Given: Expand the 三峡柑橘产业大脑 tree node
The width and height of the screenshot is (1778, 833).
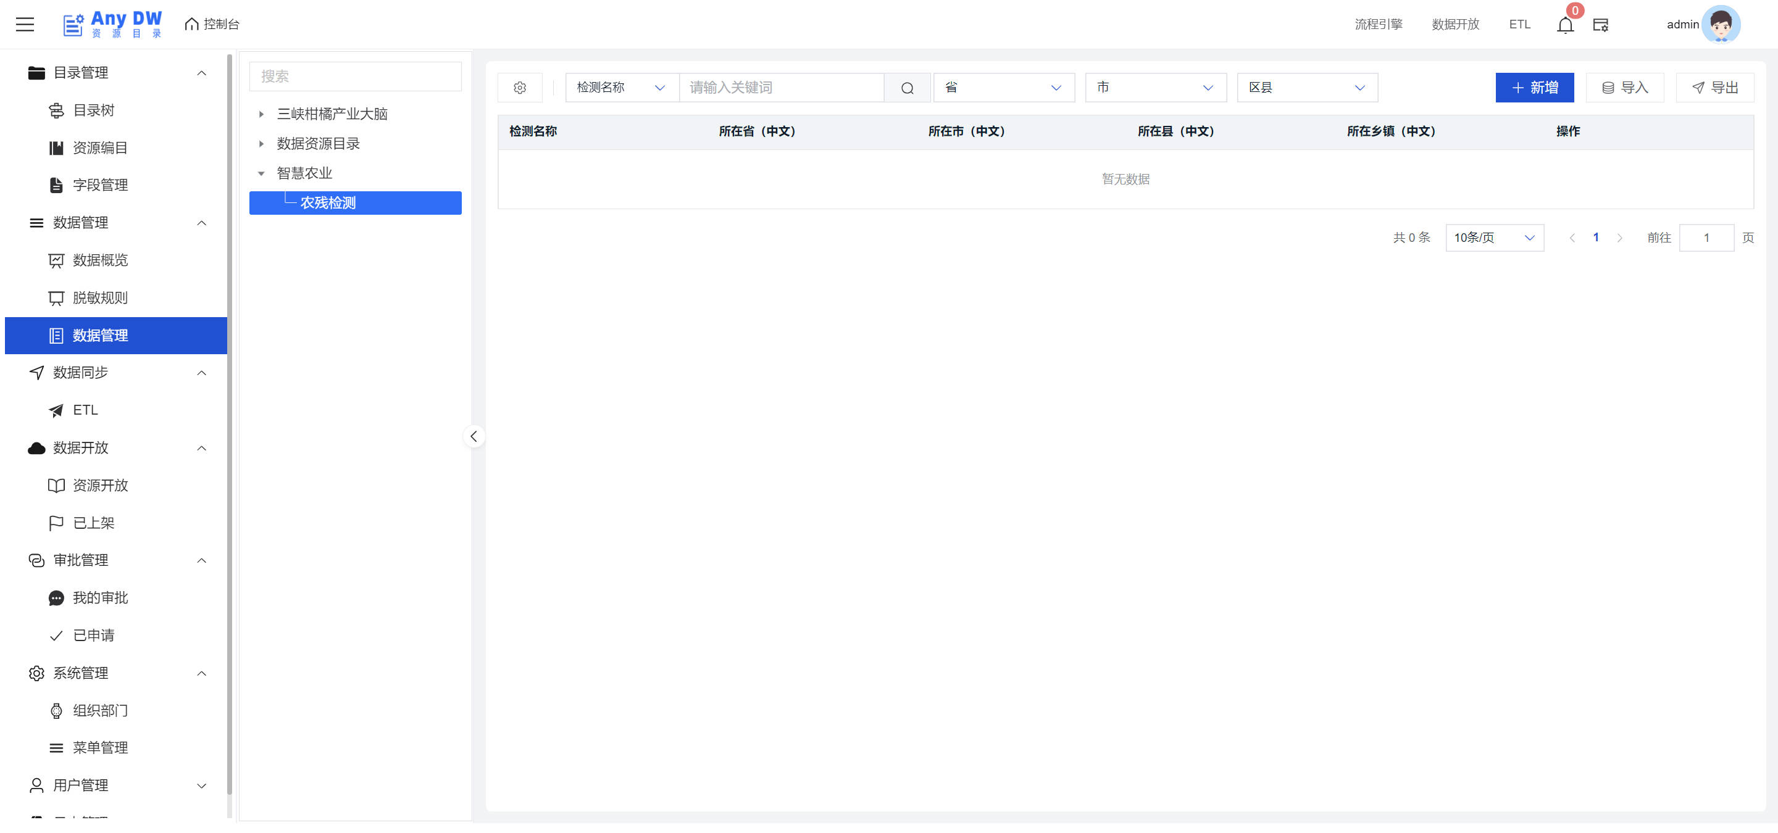Looking at the screenshot, I should (x=261, y=115).
